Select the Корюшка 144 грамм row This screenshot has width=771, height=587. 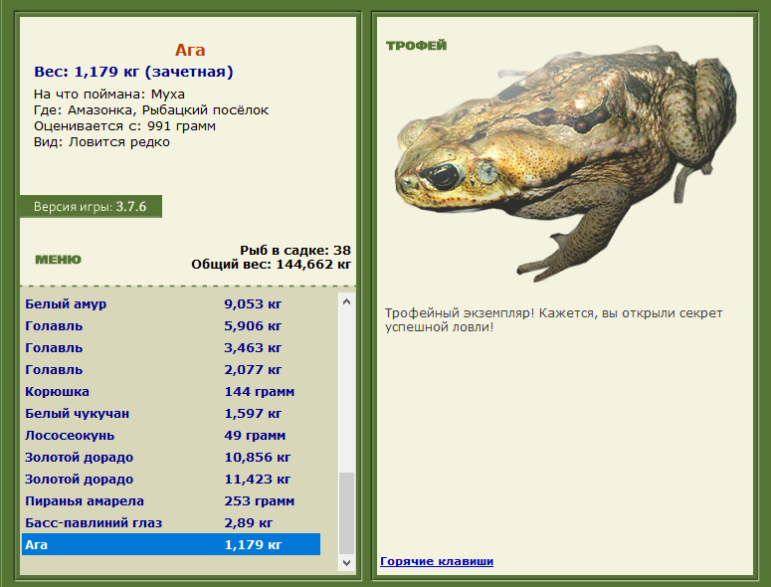click(171, 391)
